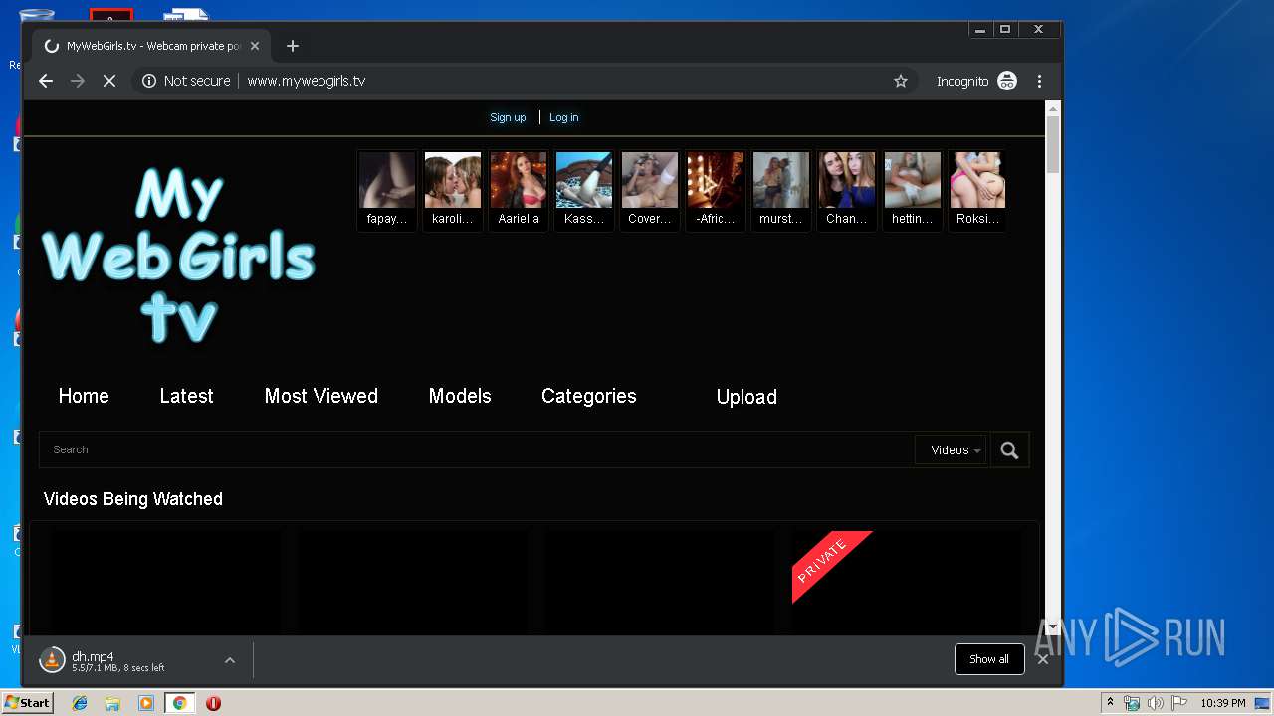1274x716 pixels.
Task: Click the browser forward arrow
Action: [x=78, y=81]
